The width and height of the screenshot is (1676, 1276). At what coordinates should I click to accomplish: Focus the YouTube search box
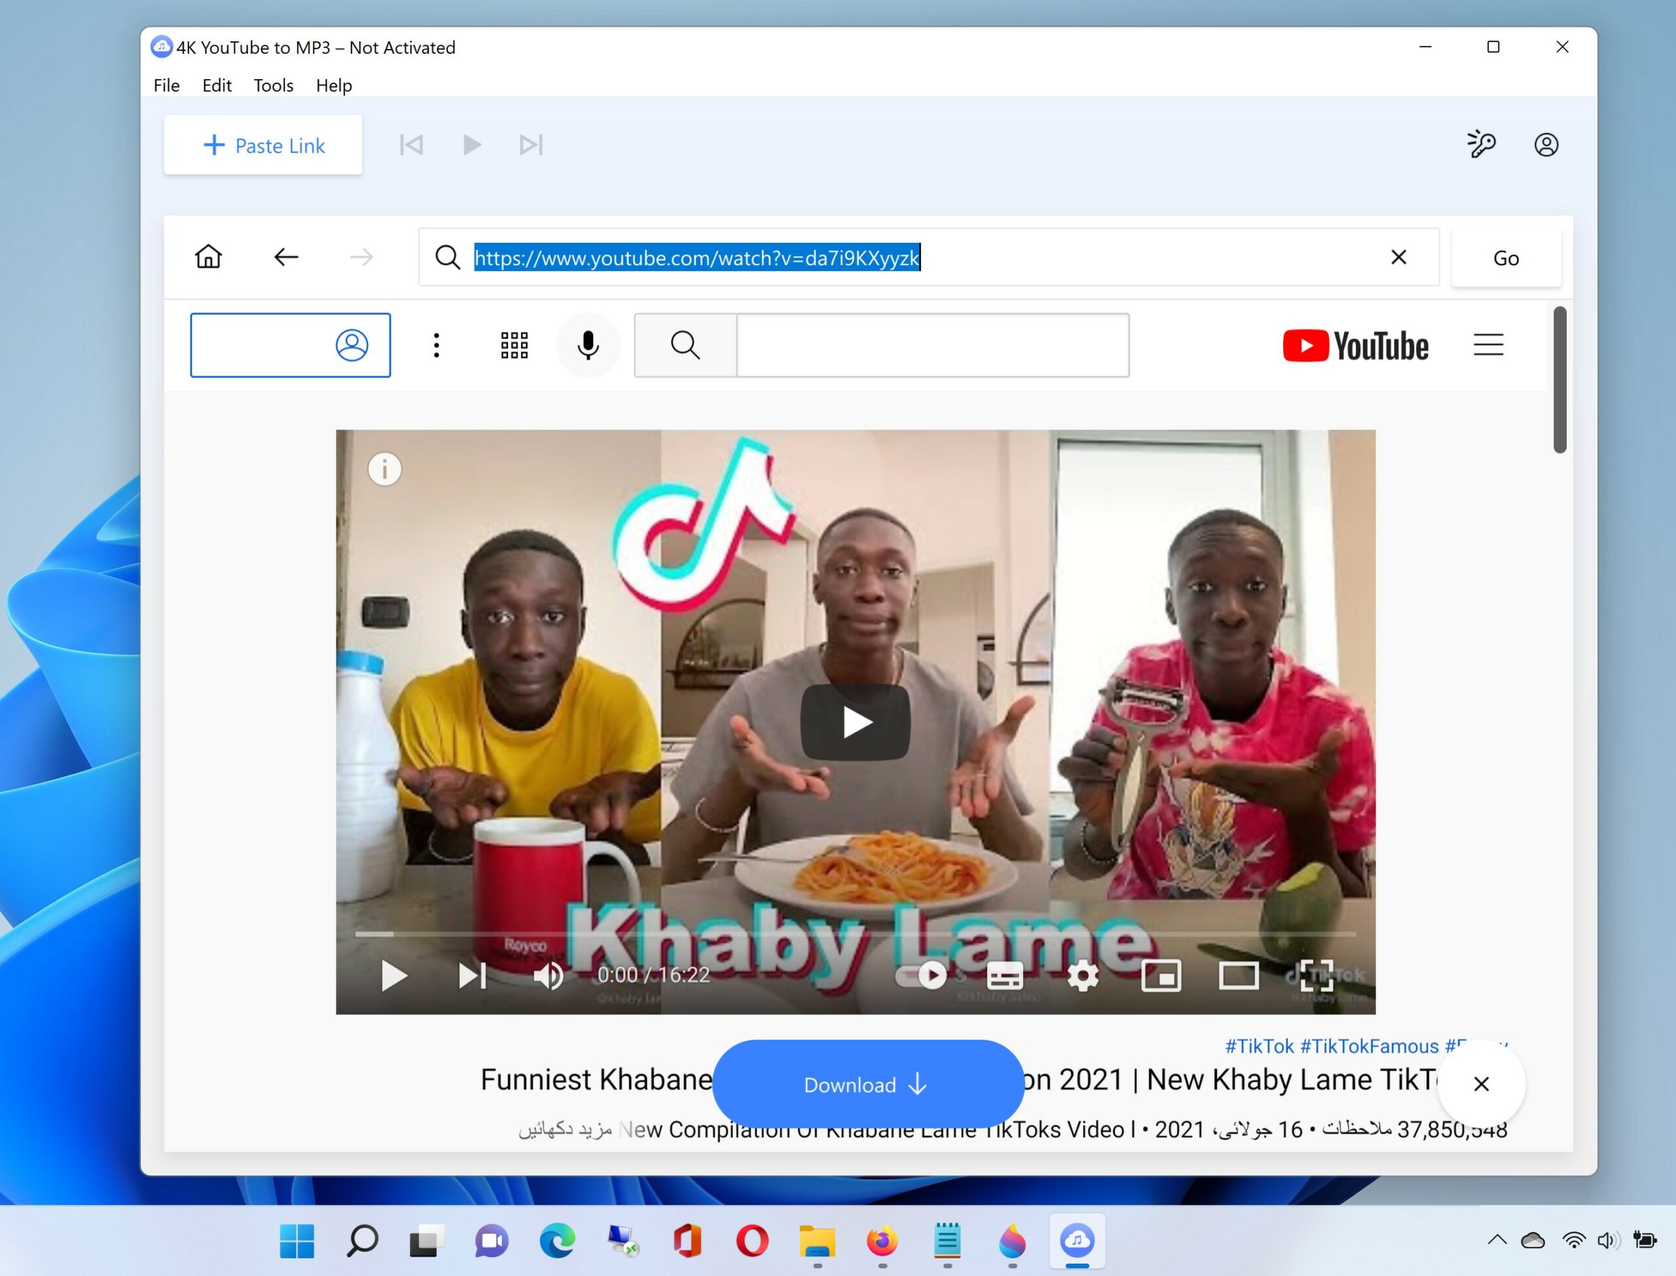932,345
